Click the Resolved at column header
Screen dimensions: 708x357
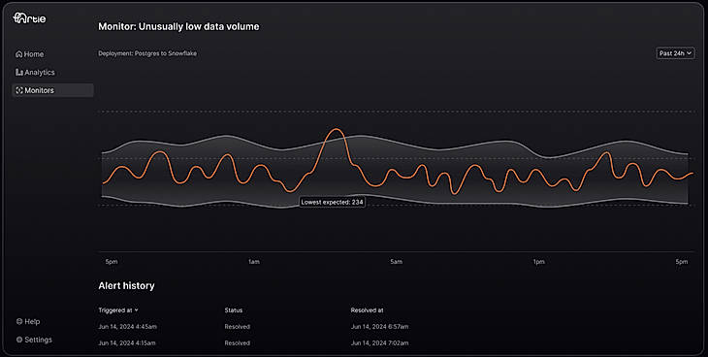[368, 310]
